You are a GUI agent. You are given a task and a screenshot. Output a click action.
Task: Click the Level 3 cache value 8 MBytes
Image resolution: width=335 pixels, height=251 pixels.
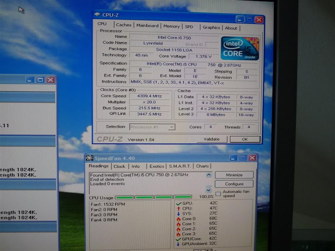[x=216, y=115]
